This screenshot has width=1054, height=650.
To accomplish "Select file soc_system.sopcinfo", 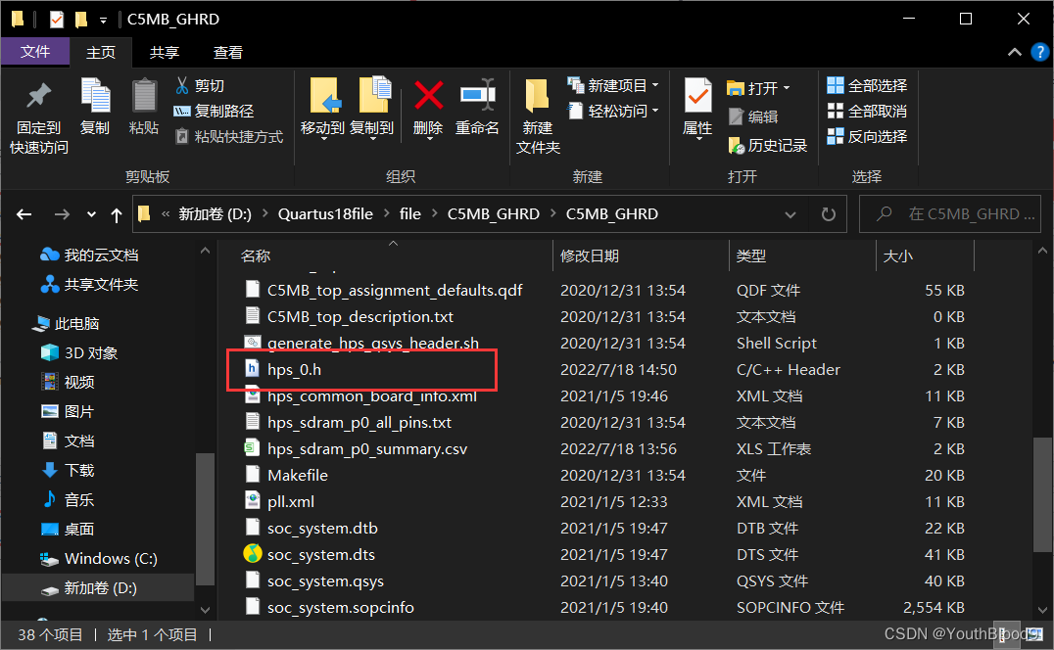I will point(340,608).
